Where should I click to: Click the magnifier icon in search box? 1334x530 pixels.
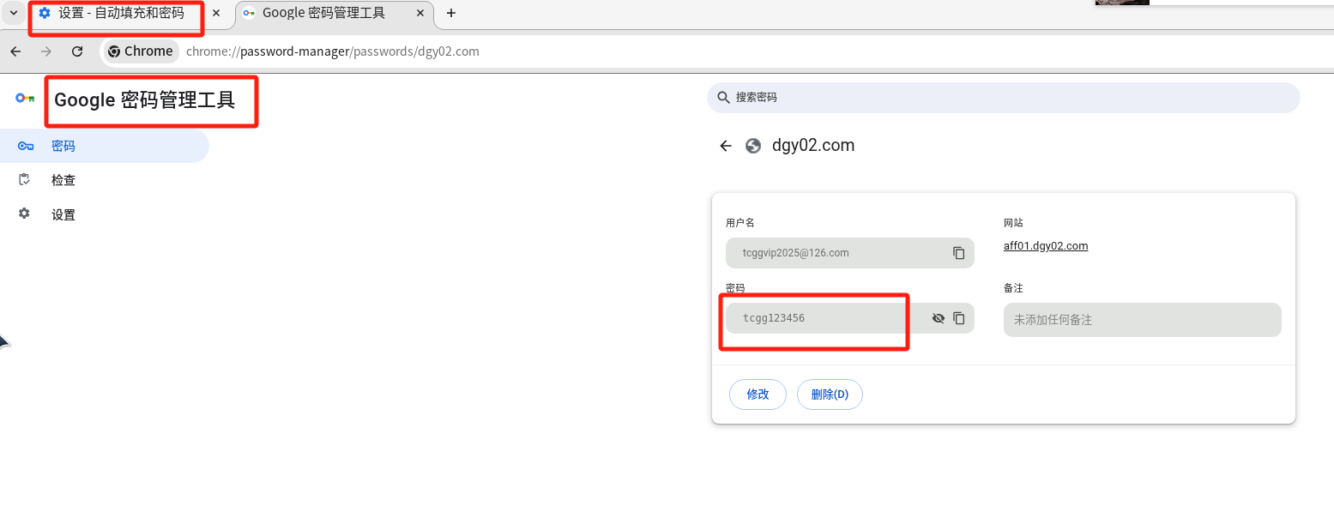[723, 98]
